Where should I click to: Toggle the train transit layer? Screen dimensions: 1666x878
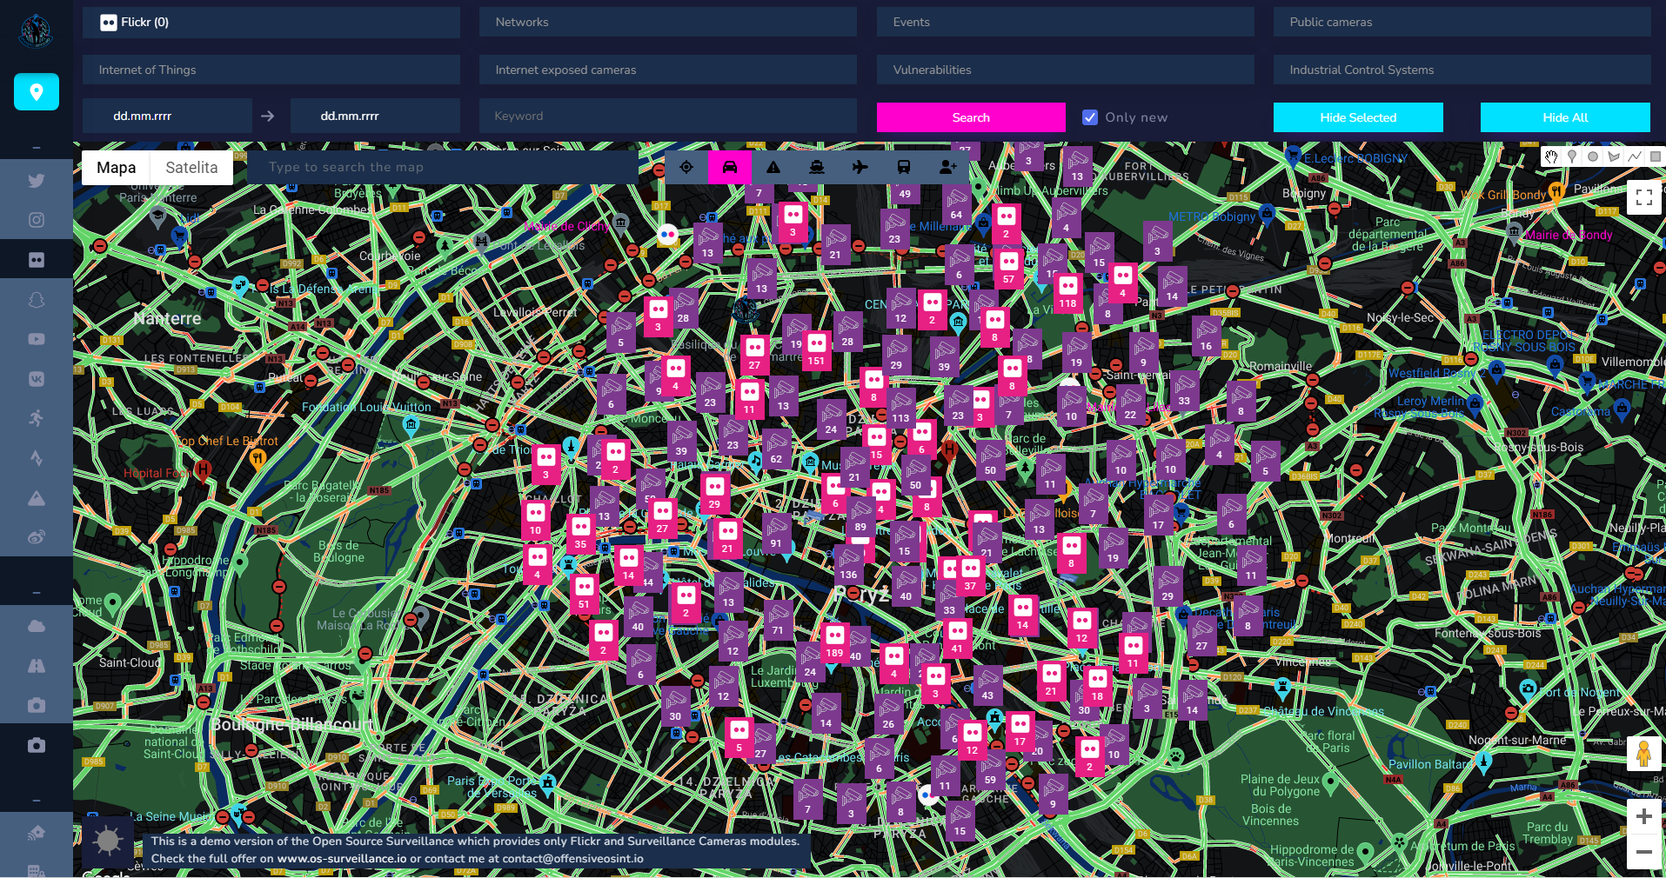coord(904,167)
